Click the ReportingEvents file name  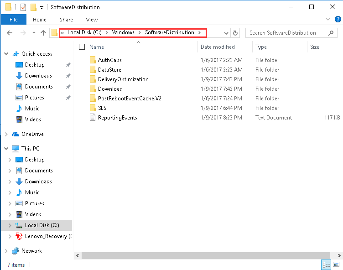click(x=118, y=118)
